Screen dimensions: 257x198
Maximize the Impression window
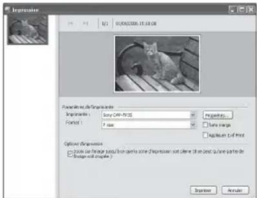[x=242, y=10]
